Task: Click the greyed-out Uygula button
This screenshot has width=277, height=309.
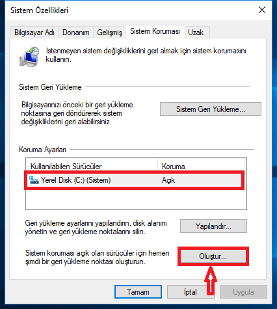Action: tap(243, 292)
